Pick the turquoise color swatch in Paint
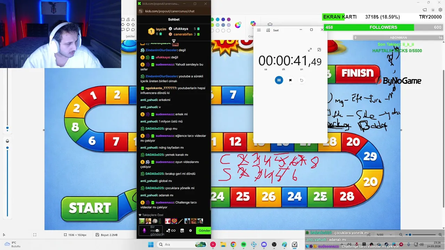This screenshot has height=250, width=445. pos(218,19)
